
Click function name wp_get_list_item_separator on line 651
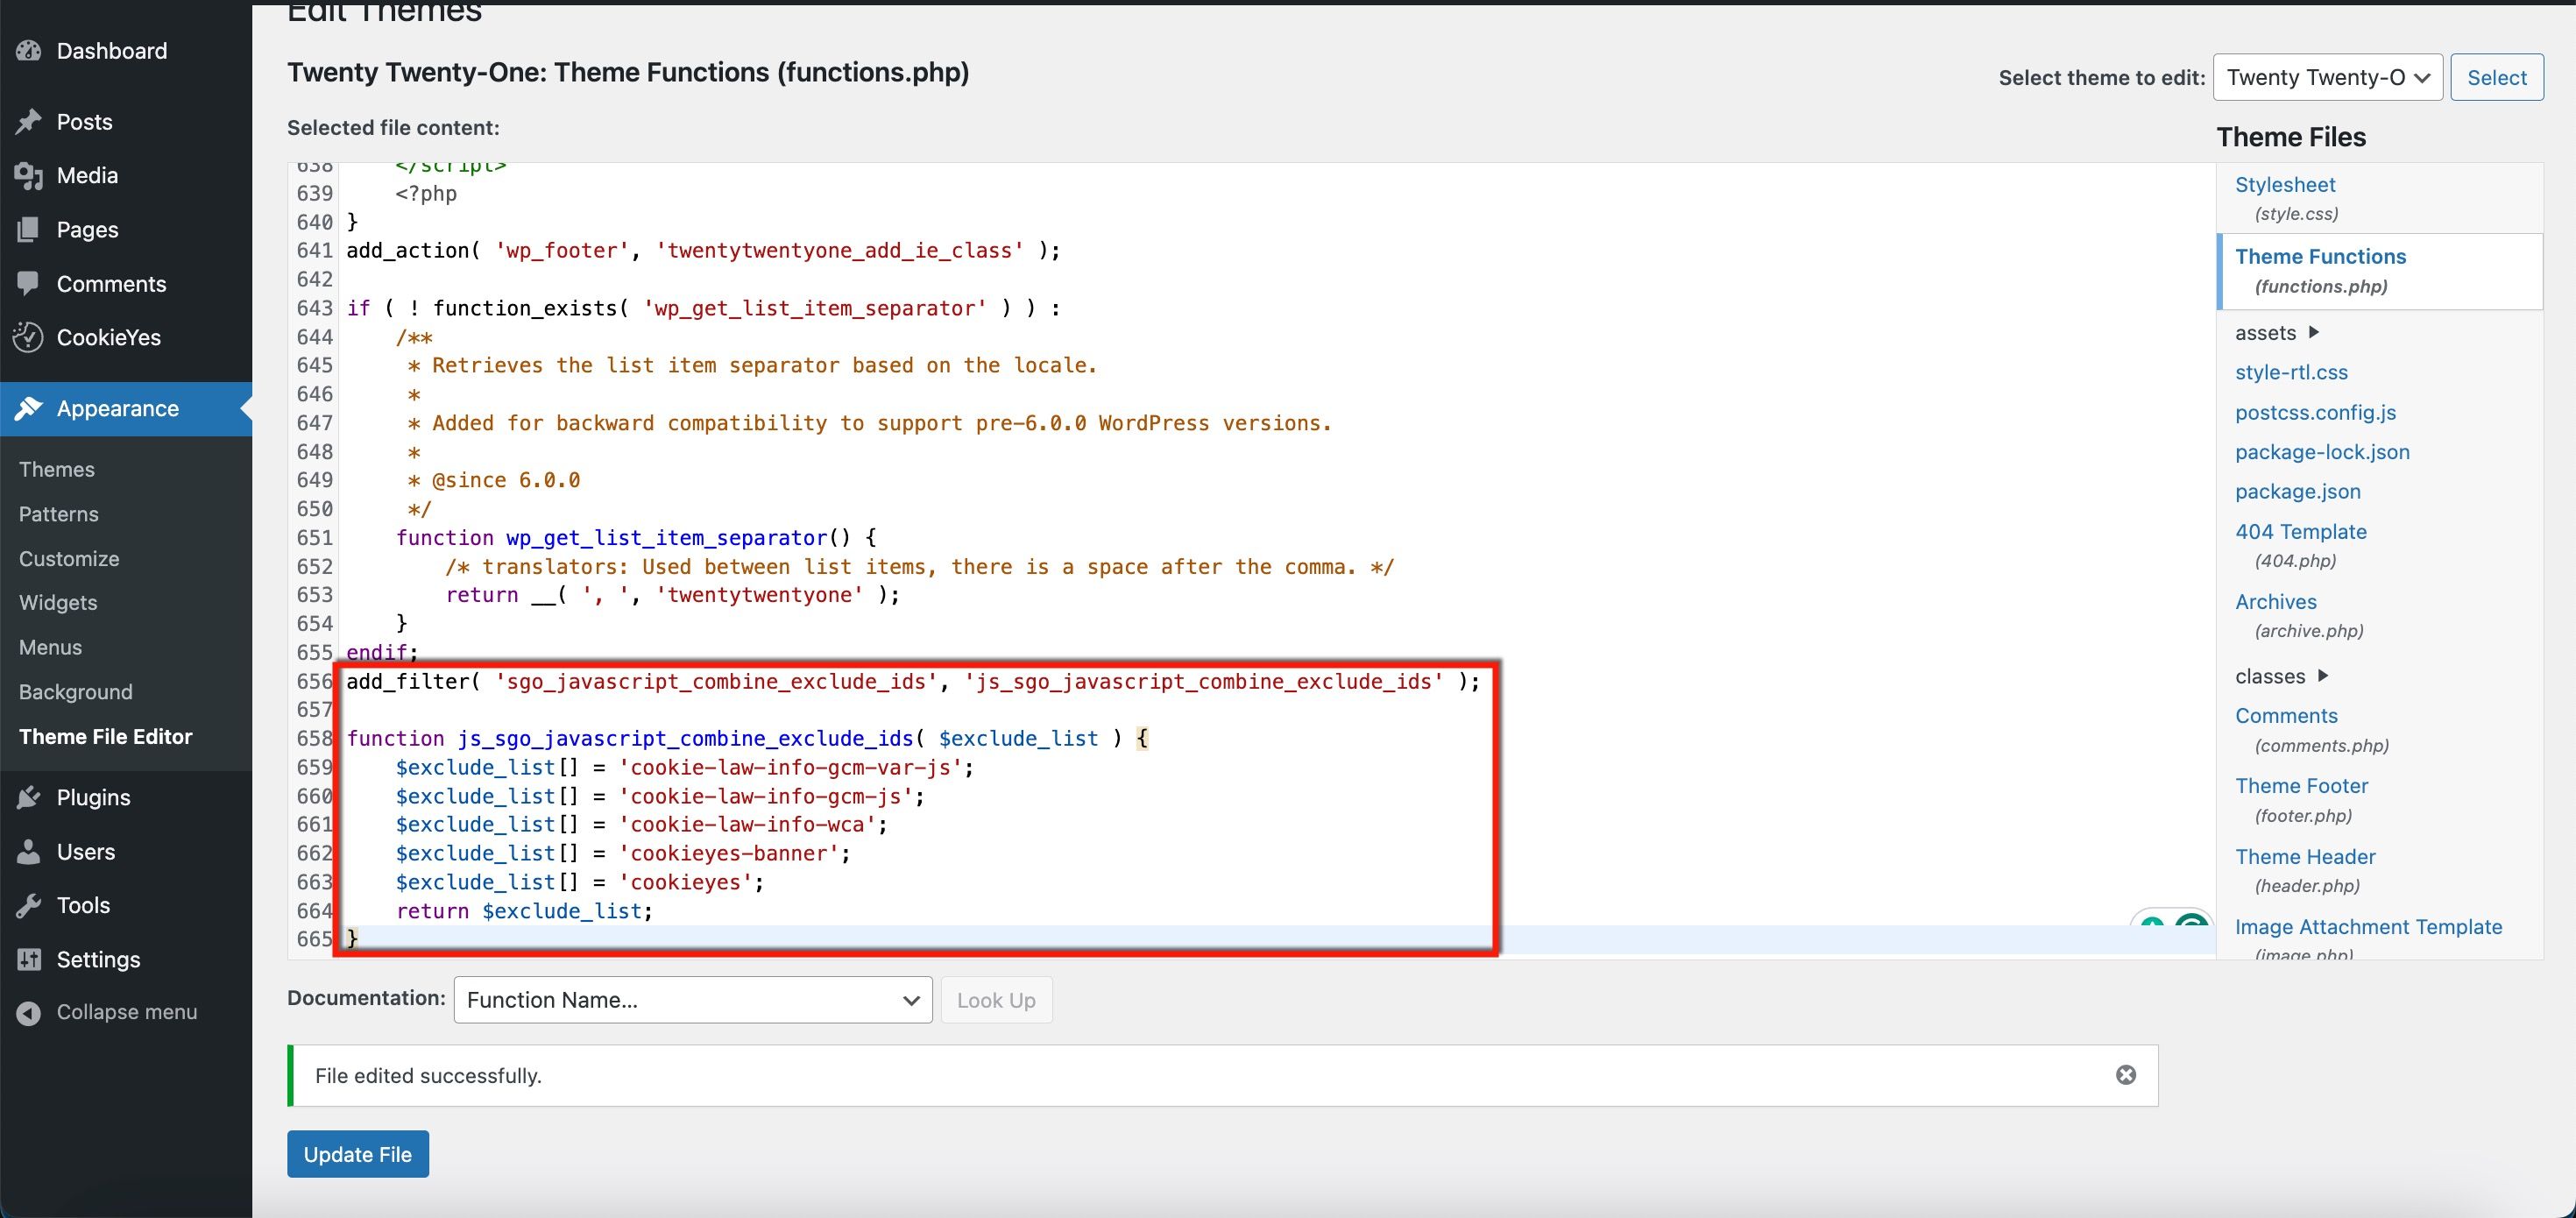667,538
